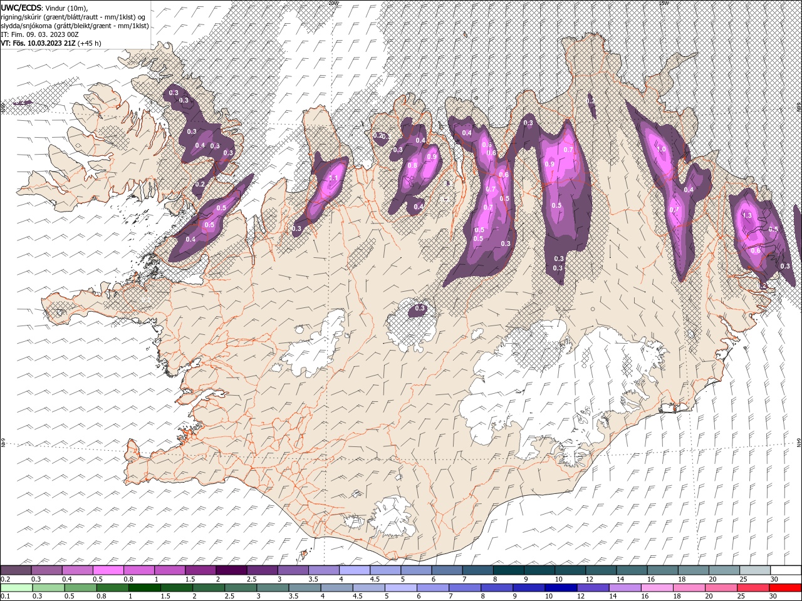This screenshot has height=601, width=802.
Task: Pick the 0.5 green swatch in lower legend row
Action: click(x=81, y=588)
